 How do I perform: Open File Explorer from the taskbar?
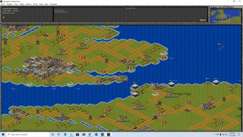71,134
